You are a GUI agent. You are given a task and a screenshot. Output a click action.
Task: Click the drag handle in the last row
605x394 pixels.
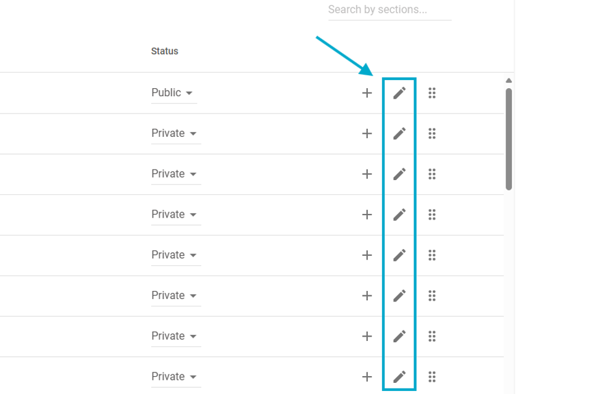432,376
